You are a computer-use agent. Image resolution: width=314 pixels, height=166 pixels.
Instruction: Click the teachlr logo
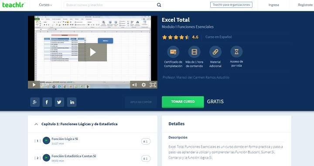point(13,5)
